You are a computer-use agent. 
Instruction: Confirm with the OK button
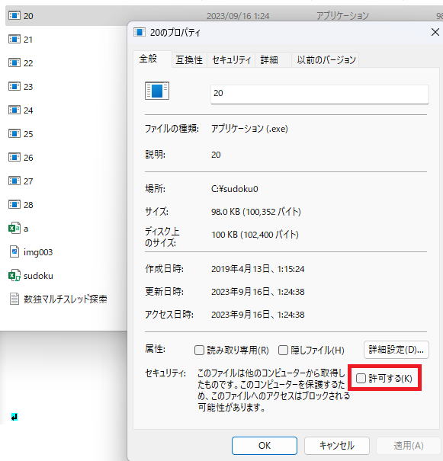[x=265, y=446]
